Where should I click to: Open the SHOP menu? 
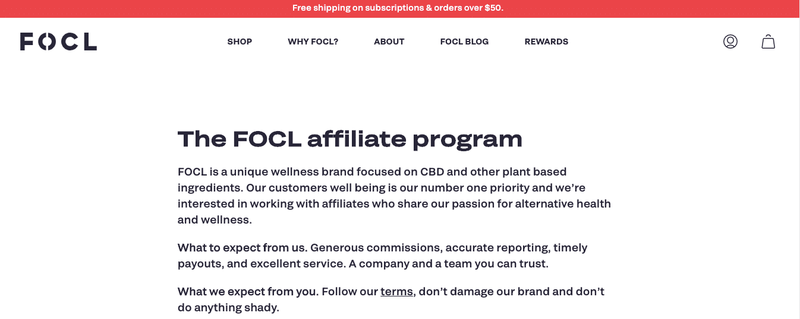coord(240,42)
